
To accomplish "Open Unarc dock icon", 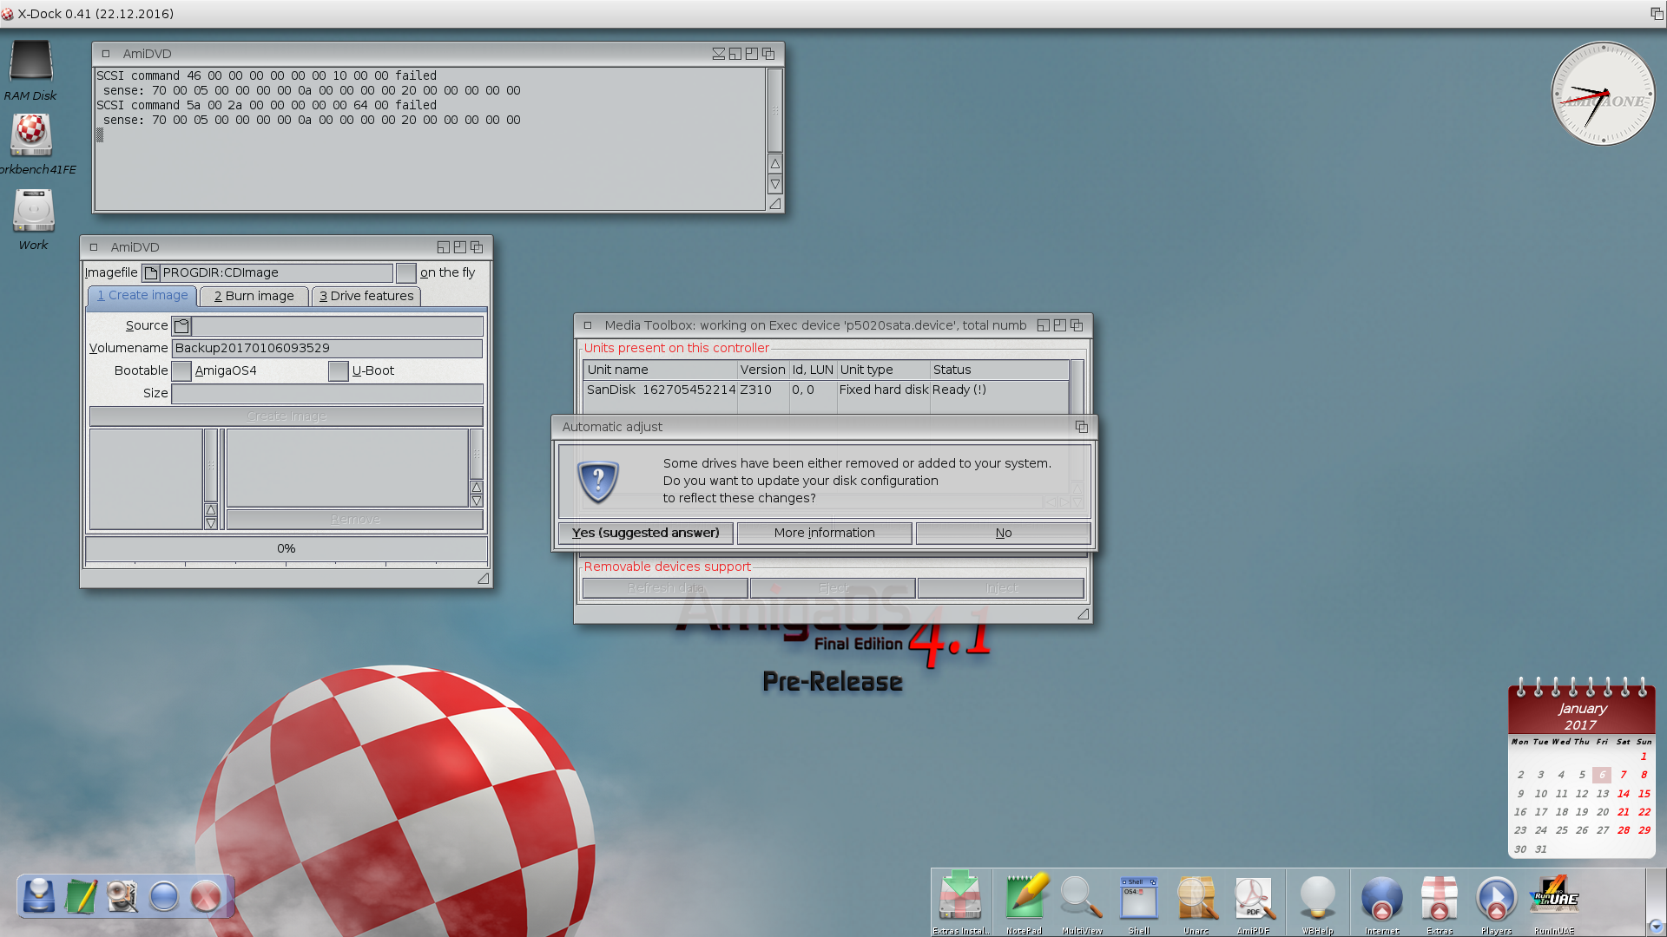I will click(1196, 898).
